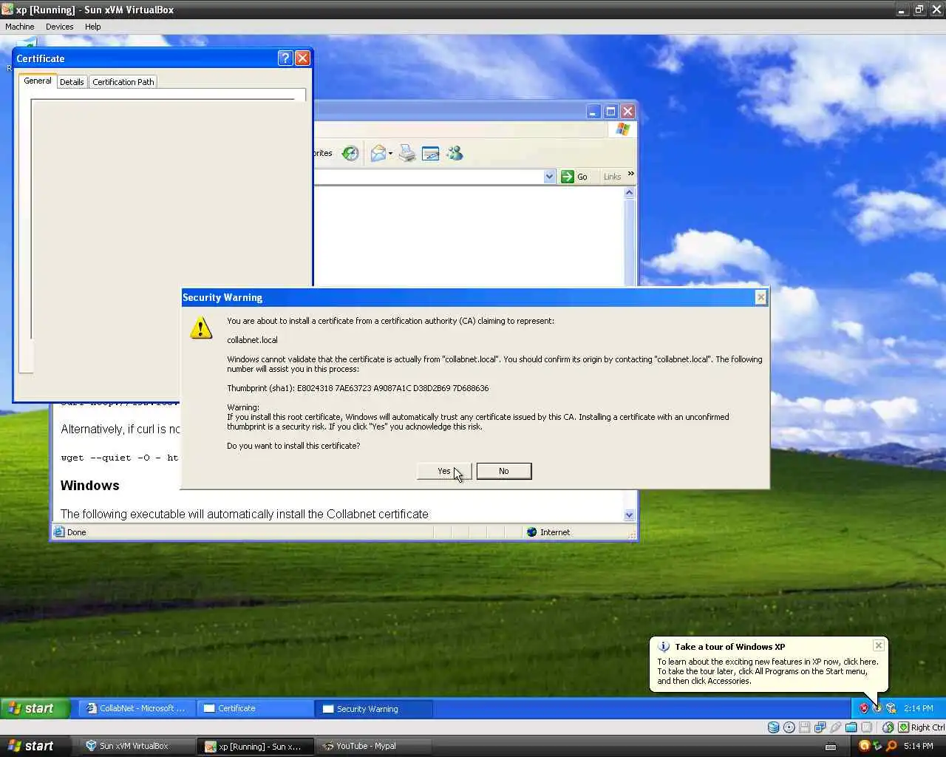
Task: Click scroll down arrow in Internet Explorer page
Action: (630, 515)
